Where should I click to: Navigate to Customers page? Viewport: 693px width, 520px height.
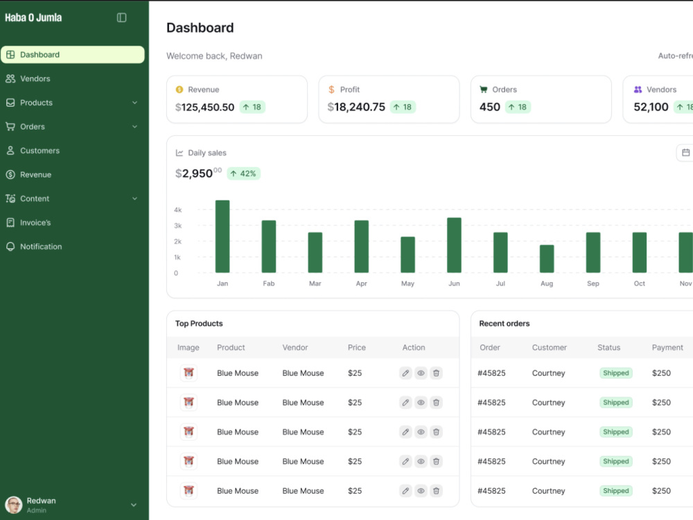[73, 150]
